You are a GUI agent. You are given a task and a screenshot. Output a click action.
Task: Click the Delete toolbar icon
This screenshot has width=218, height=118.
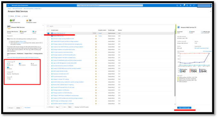pyautogui.click(x=16, y=16)
